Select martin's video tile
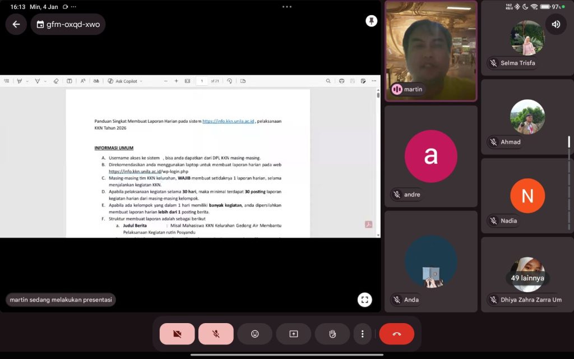574x359 pixels. click(430, 50)
